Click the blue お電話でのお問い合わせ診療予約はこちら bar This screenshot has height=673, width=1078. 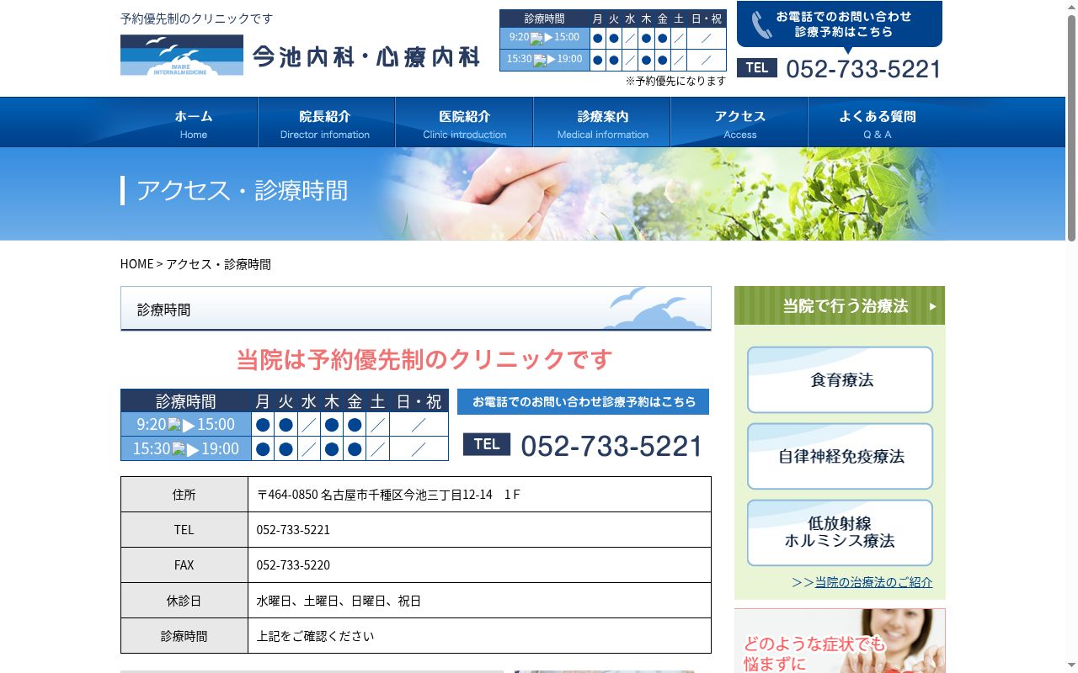(x=583, y=401)
